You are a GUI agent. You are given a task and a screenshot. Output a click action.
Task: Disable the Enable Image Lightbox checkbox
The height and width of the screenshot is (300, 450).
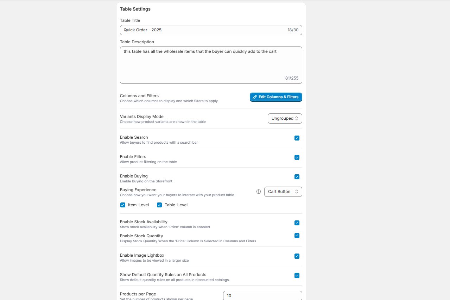coord(297,256)
